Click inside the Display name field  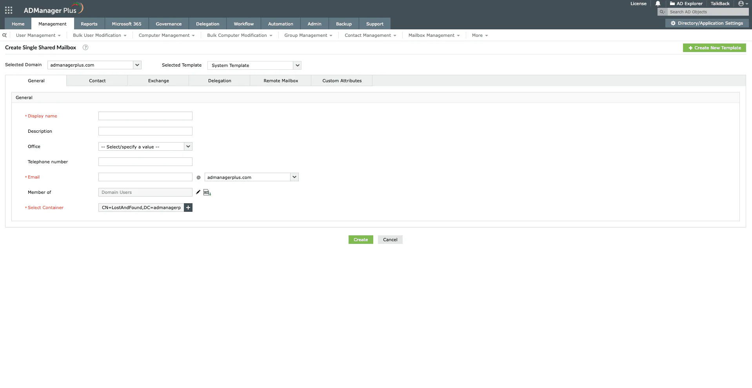pyautogui.click(x=145, y=116)
